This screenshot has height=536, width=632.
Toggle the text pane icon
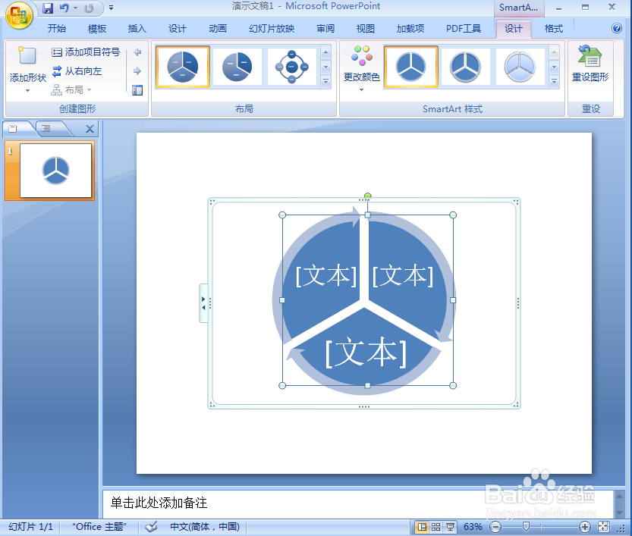click(x=137, y=90)
